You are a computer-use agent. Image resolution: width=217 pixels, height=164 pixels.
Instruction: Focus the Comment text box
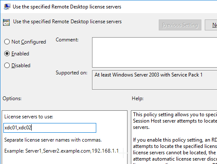point(155,52)
